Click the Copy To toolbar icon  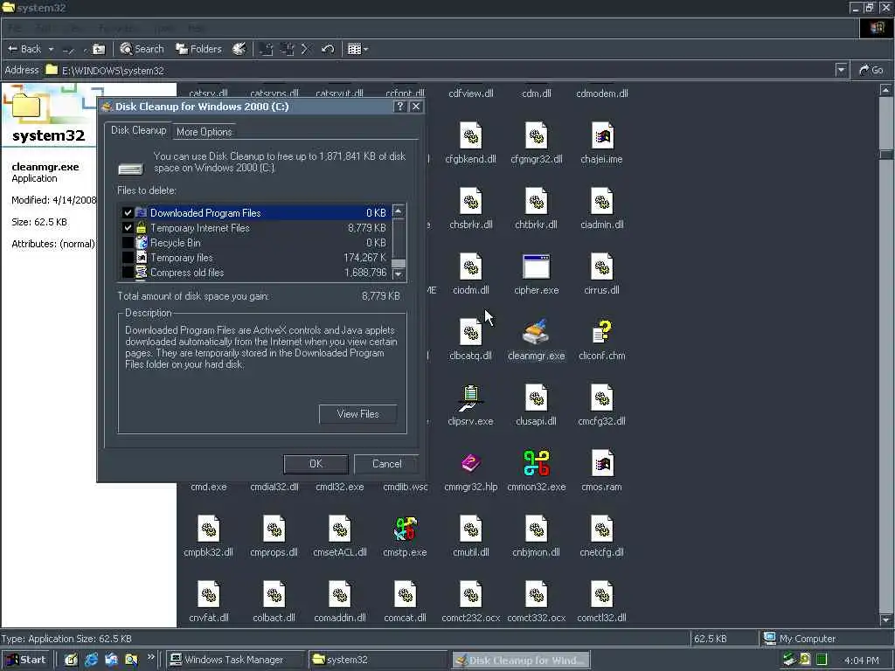coord(287,49)
